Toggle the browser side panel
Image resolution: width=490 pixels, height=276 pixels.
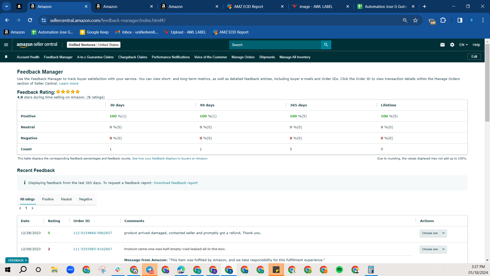tap(460, 20)
